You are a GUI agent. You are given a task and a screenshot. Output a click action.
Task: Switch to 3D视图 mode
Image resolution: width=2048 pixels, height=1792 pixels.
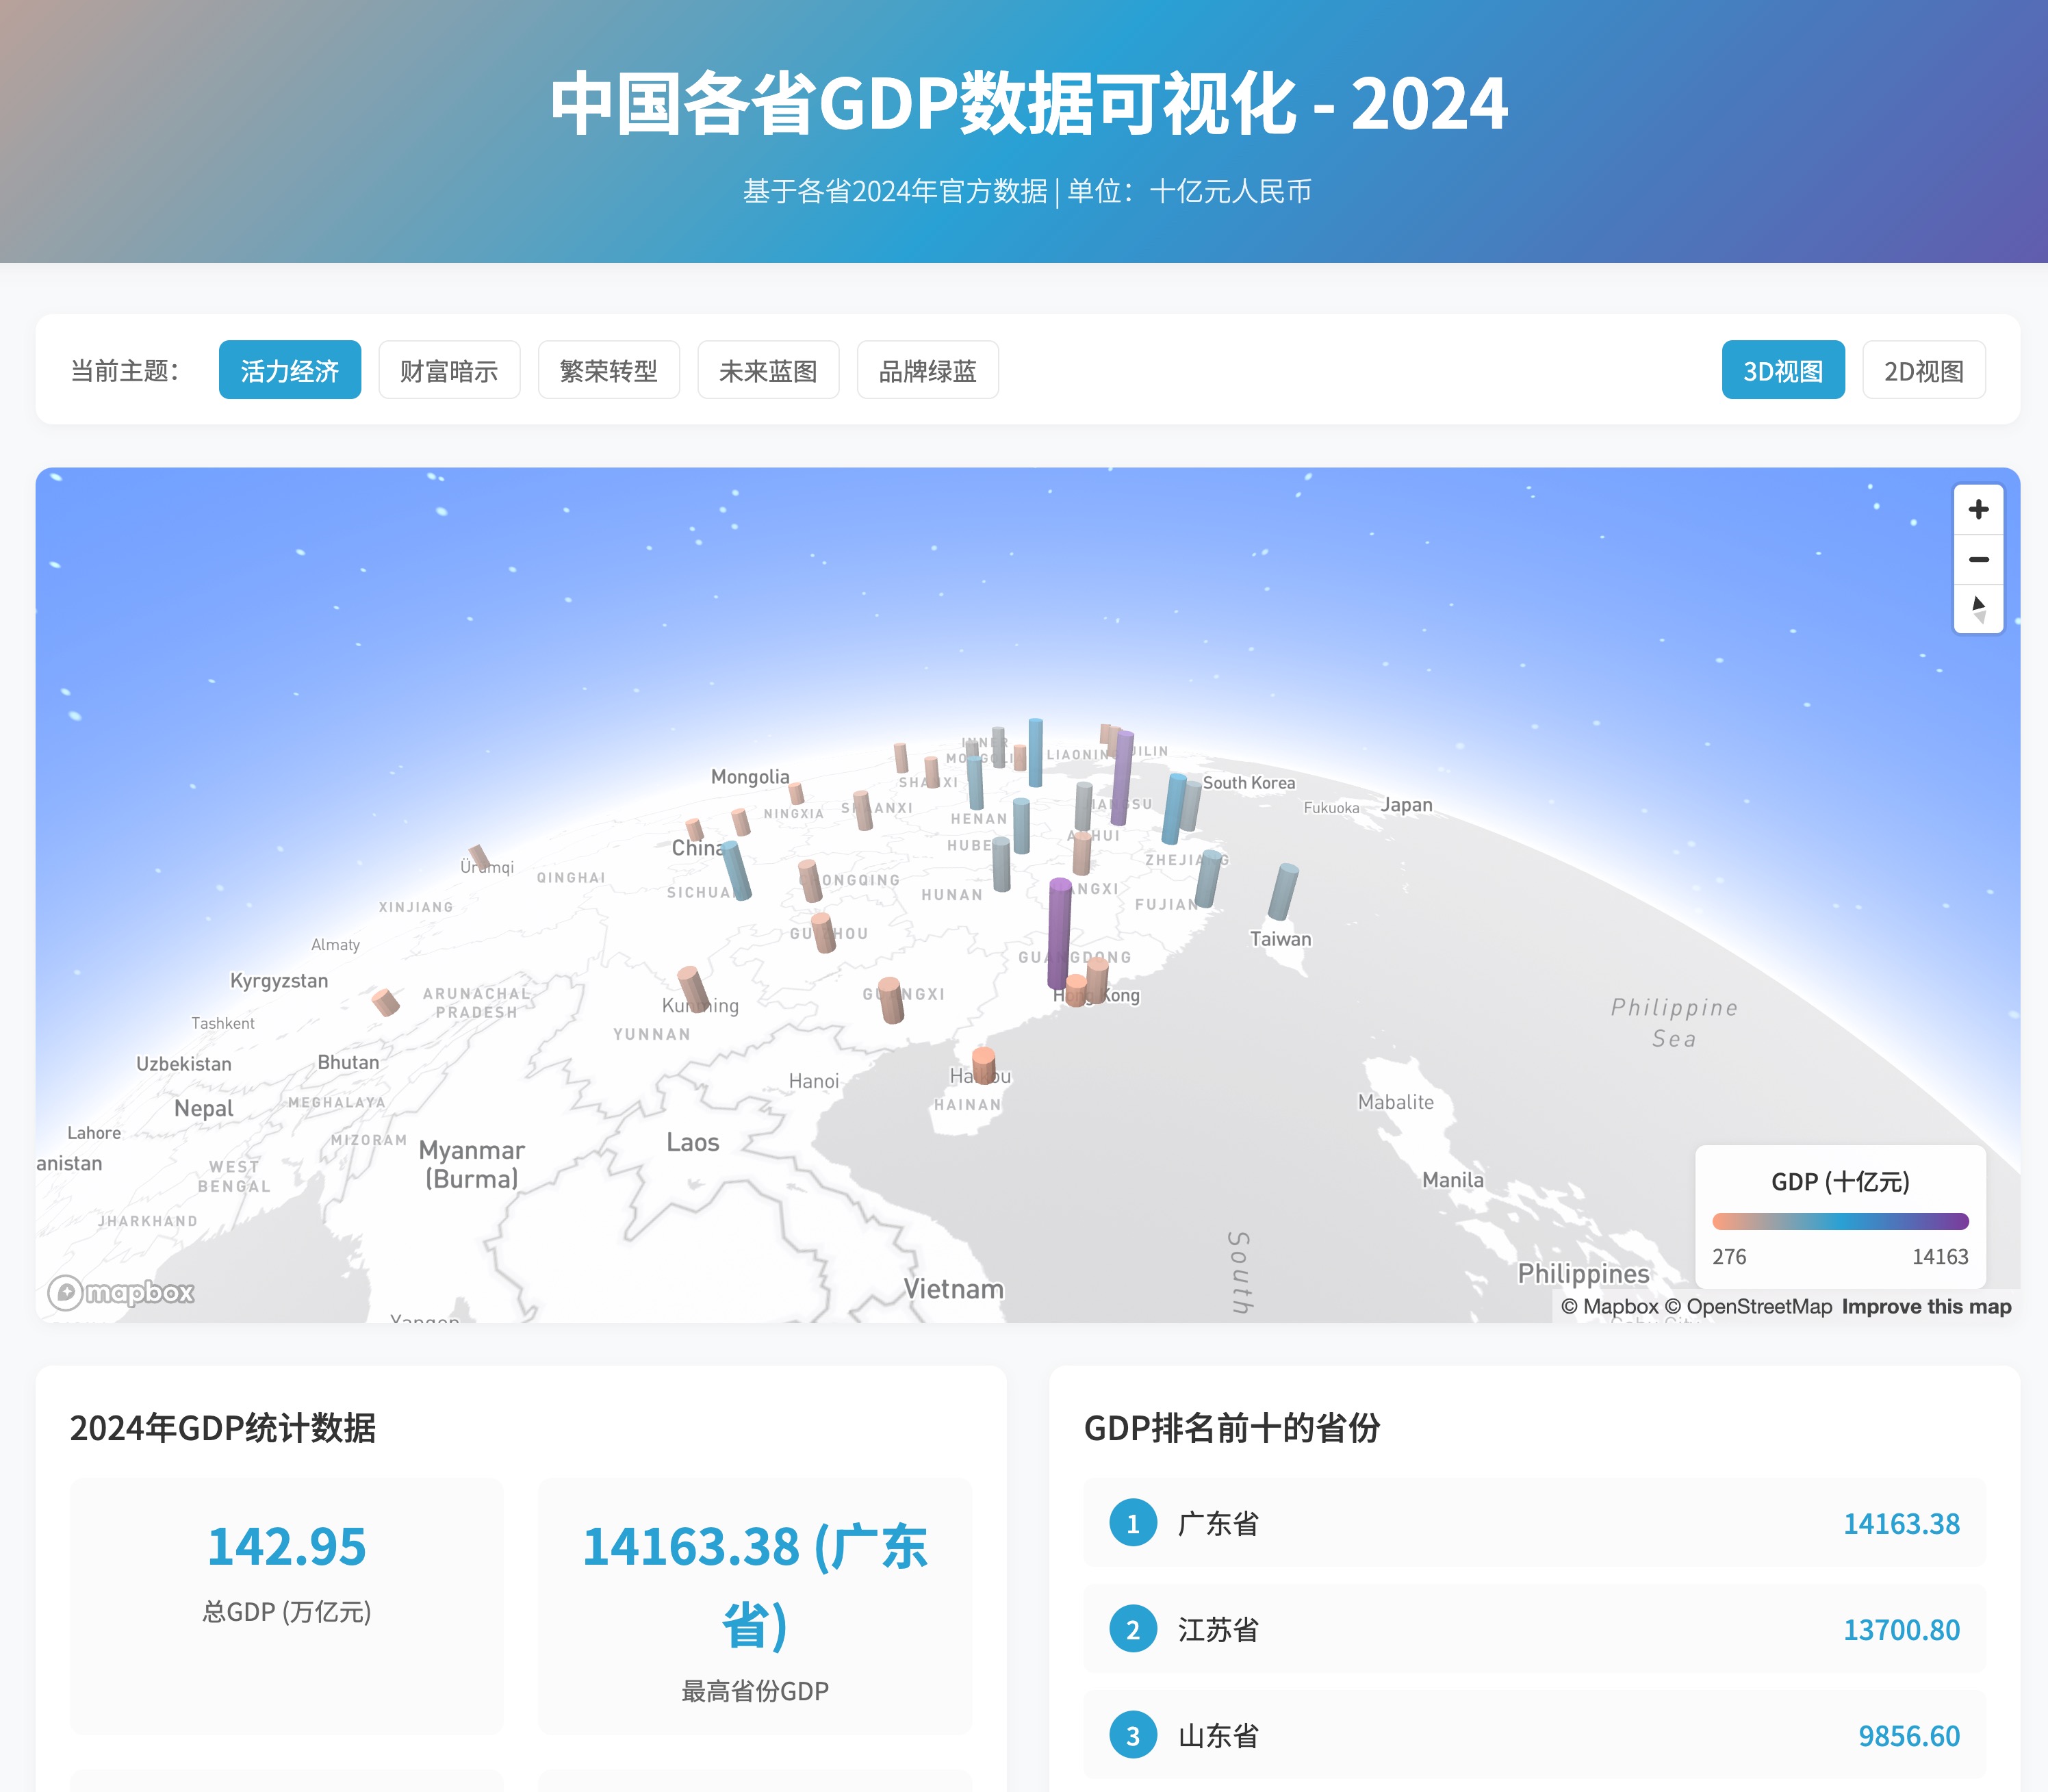point(1783,370)
